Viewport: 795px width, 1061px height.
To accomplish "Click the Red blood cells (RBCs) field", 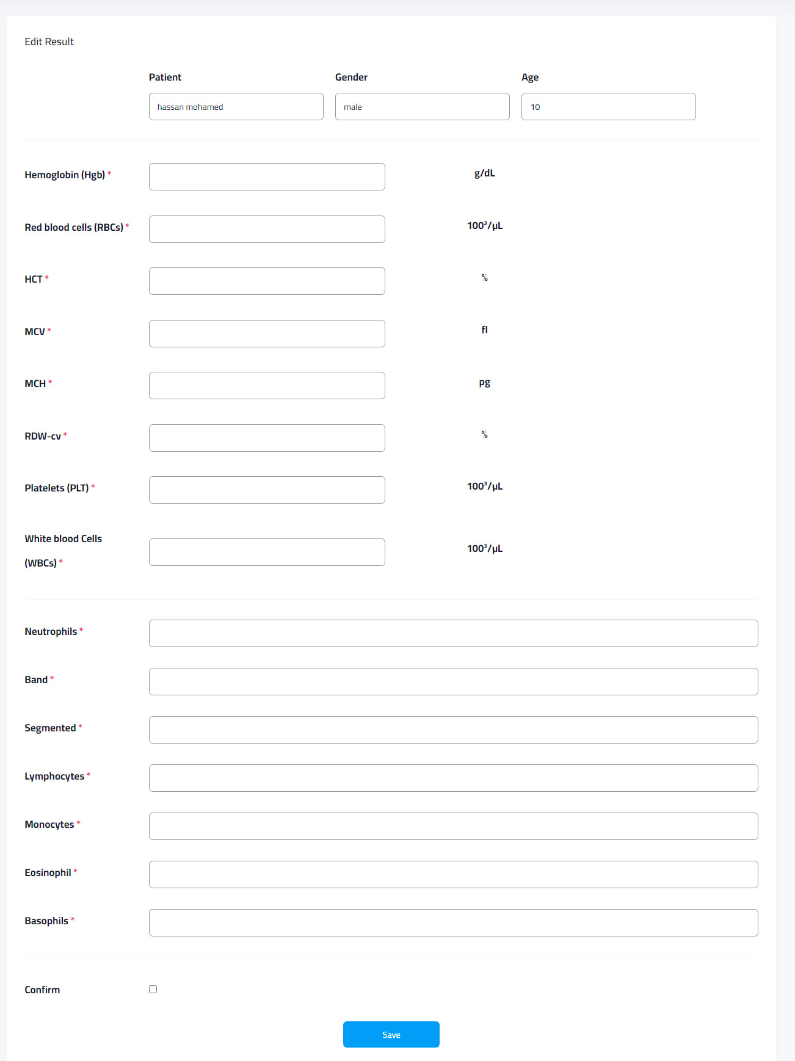I will click(x=267, y=229).
